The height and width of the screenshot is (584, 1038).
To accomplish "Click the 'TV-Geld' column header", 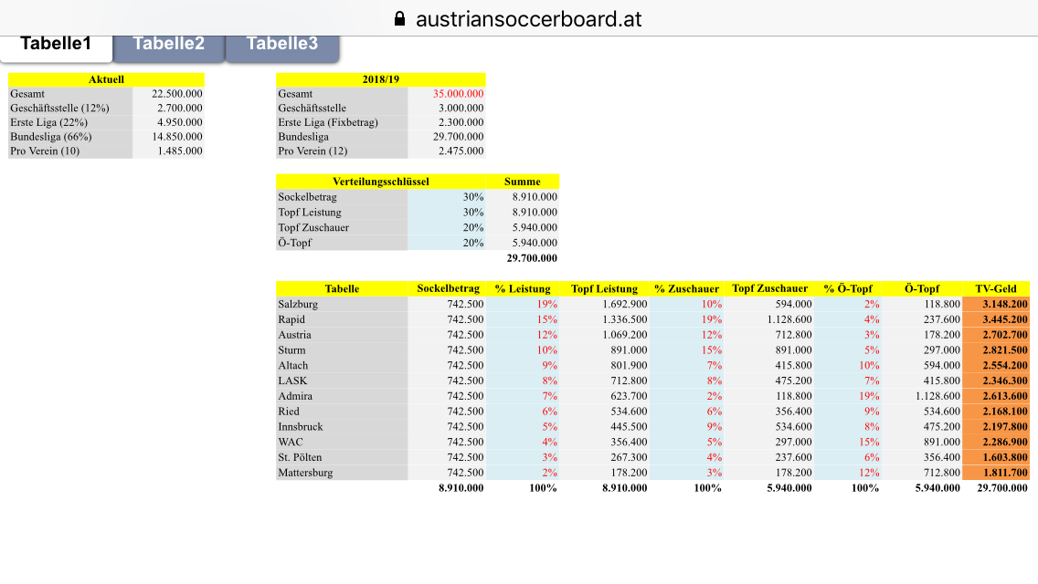I will (x=996, y=289).
